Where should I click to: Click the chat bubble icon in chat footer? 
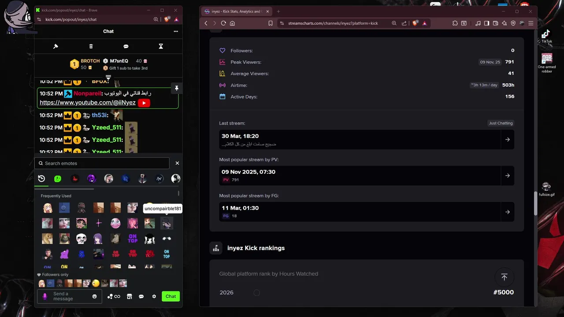point(141,296)
